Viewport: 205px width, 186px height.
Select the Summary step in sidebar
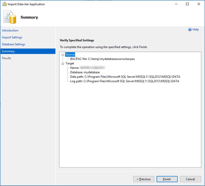28,51
